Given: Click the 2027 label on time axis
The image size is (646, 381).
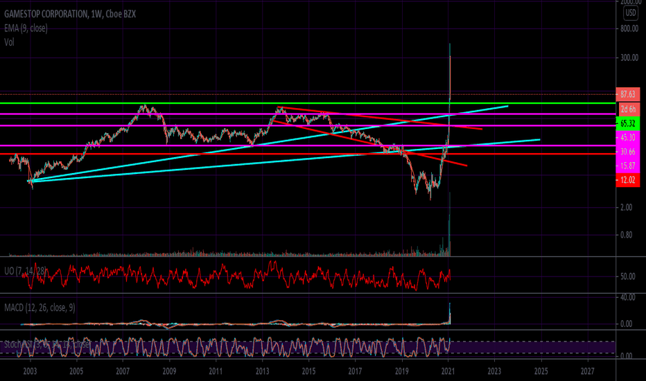Looking at the screenshot, I should [588, 371].
